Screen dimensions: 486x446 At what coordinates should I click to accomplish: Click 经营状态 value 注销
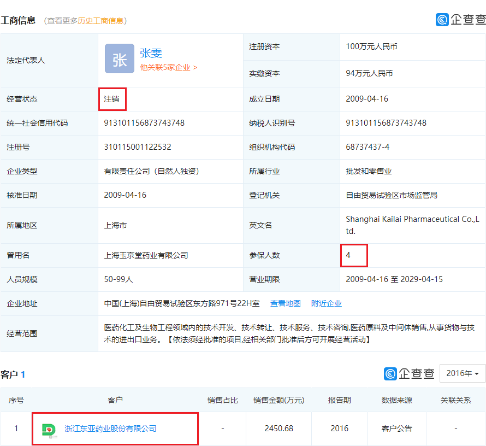[x=111, y=99]
